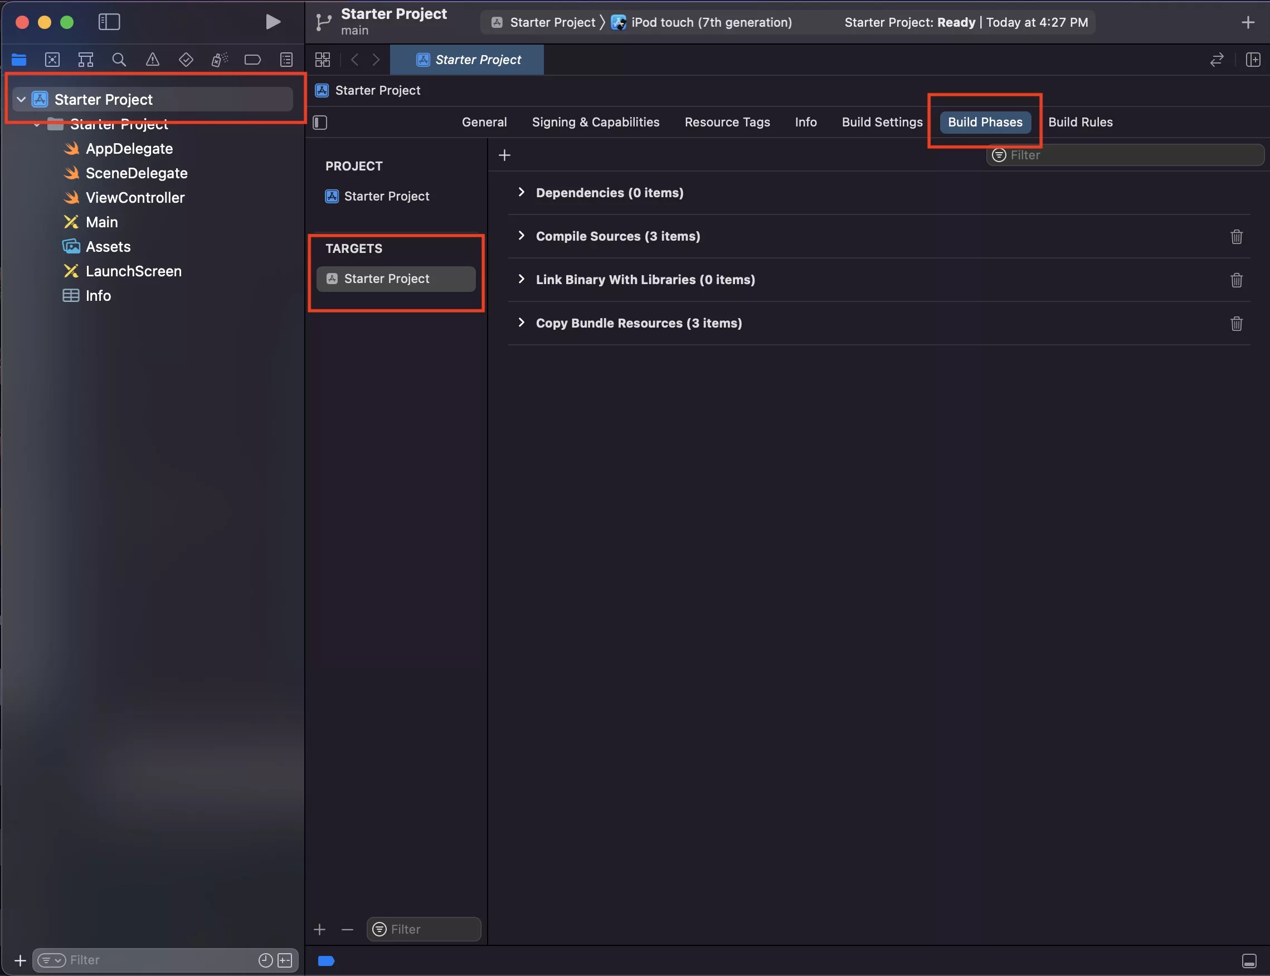Open the related items grid icon
1270x976 pixels.
pos(323,59)
